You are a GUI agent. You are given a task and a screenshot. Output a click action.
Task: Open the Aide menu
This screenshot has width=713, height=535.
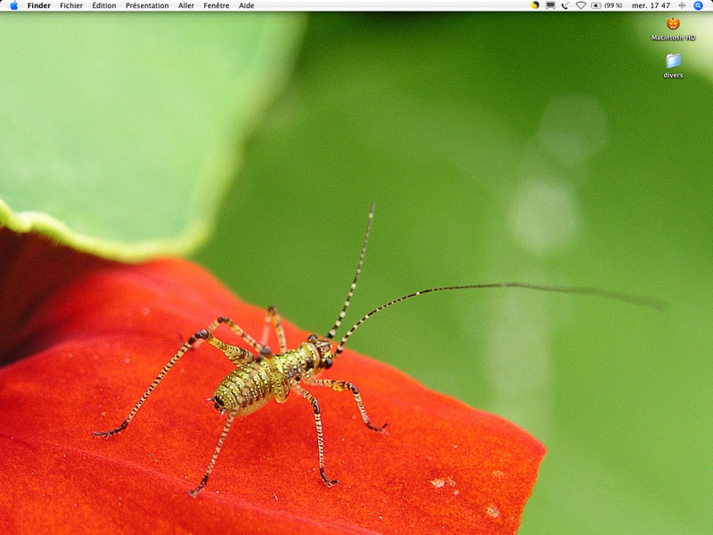[247, 5]
